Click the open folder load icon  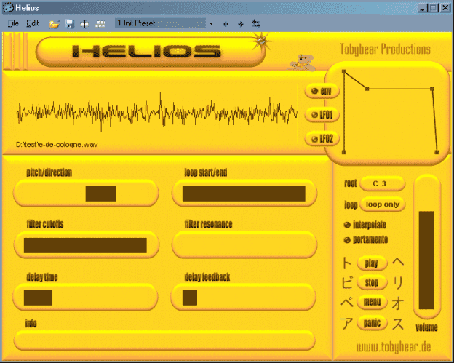click(54, 24)
